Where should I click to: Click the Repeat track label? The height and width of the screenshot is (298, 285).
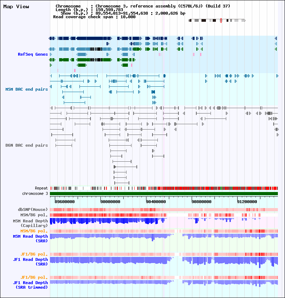coord(41,188)
